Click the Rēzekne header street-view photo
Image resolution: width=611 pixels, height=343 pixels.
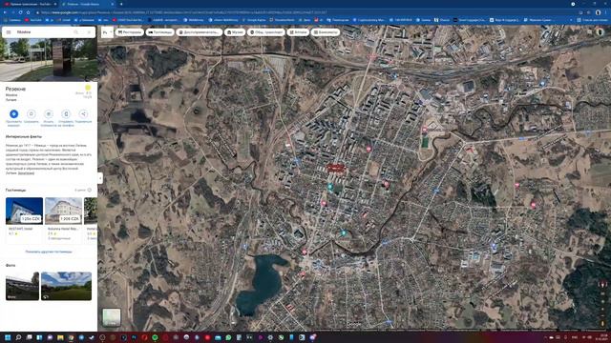coord(49,59)
